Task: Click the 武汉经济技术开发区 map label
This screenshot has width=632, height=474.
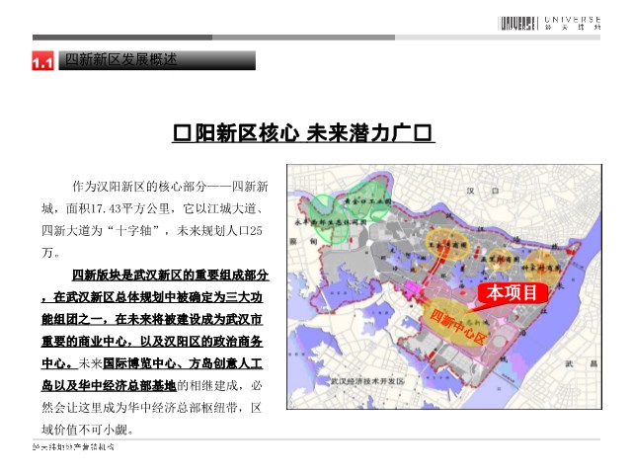Action: click(367, 381)
